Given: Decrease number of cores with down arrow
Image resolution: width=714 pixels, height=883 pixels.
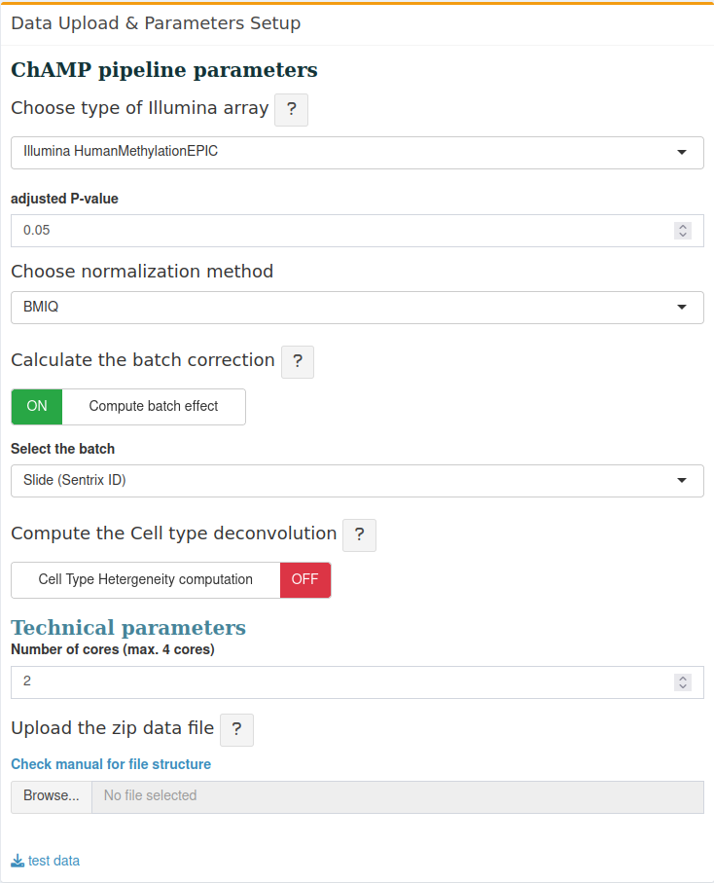Looking at the screenshot, I should tap(683, 686).
